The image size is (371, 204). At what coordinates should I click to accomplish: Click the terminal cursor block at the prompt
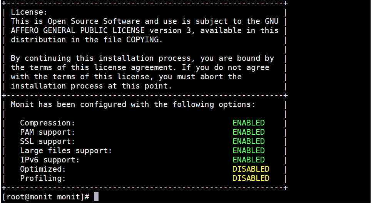[96, 197]
